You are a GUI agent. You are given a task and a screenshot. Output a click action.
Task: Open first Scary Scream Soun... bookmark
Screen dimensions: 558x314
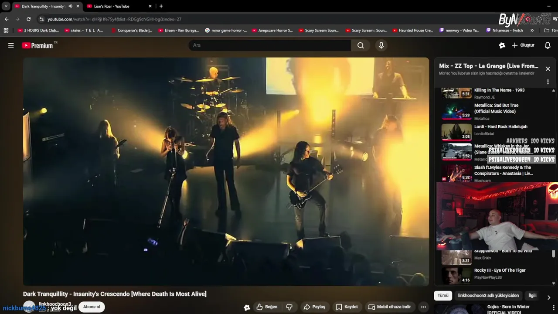[319, 31]
